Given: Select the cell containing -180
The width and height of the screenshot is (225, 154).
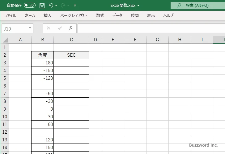Looking at the screenshot, I should (42, 63).
